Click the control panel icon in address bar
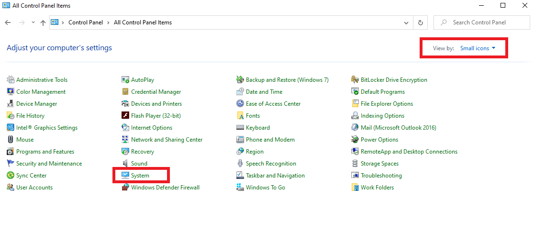This screenshot has width=534, height=244. coord(55,22)
